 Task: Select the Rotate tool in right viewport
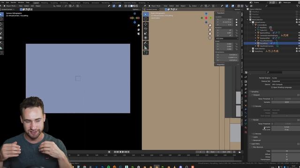[x=146, y=29]
